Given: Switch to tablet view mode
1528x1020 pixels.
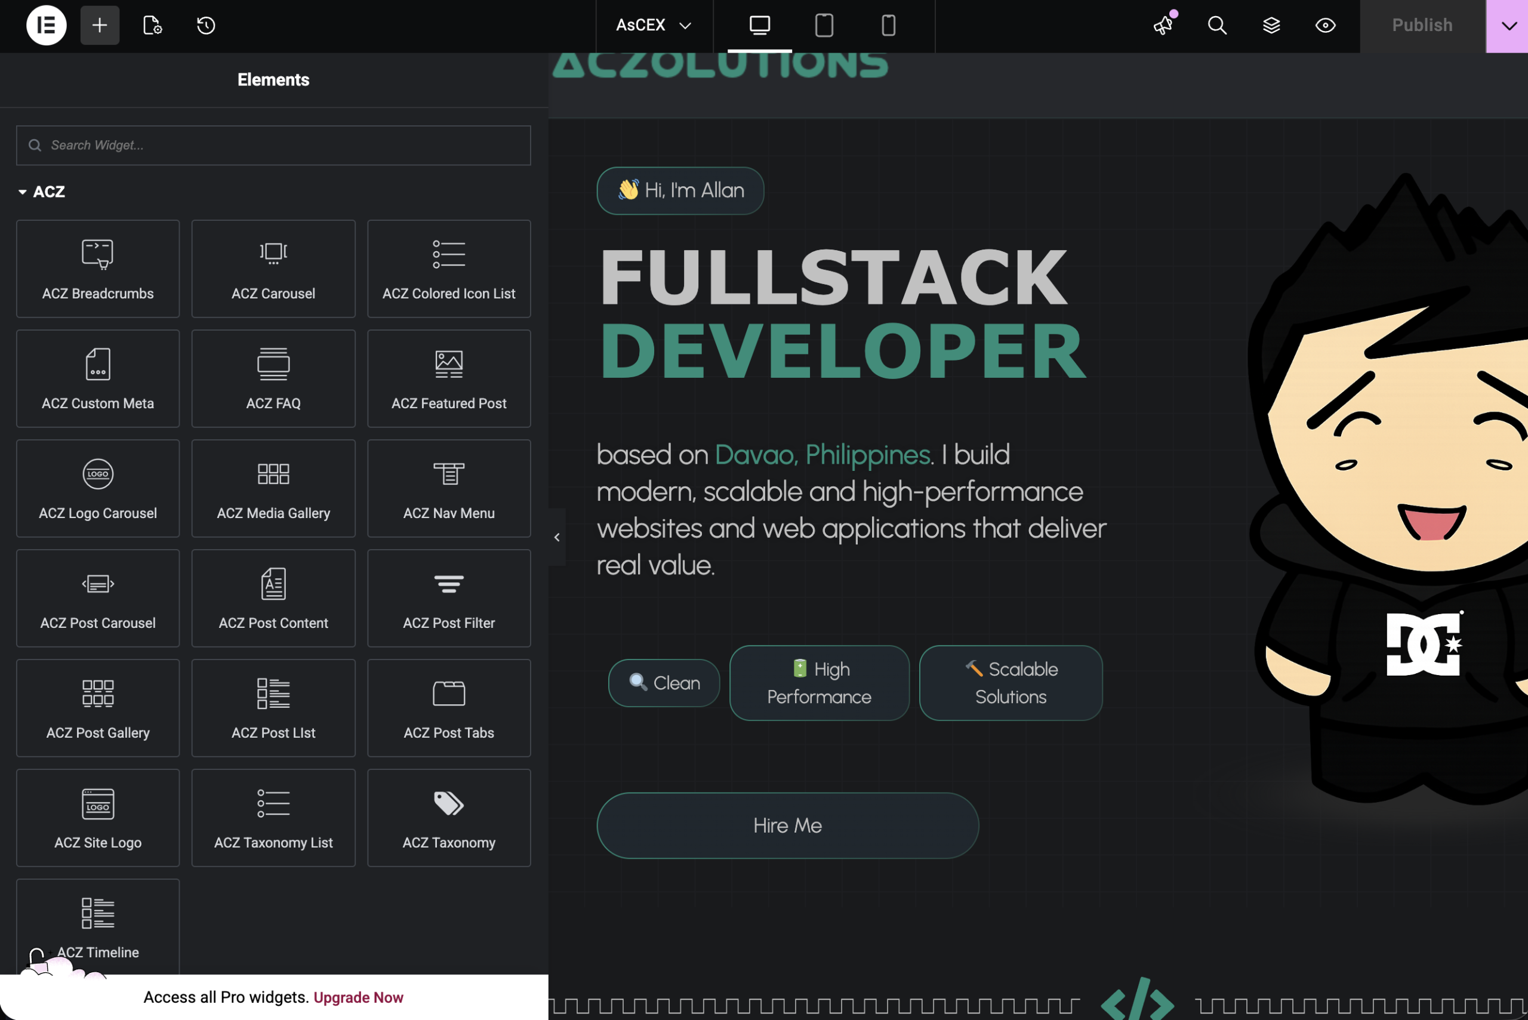Looking at the screenshot, I should click(824, 26).
